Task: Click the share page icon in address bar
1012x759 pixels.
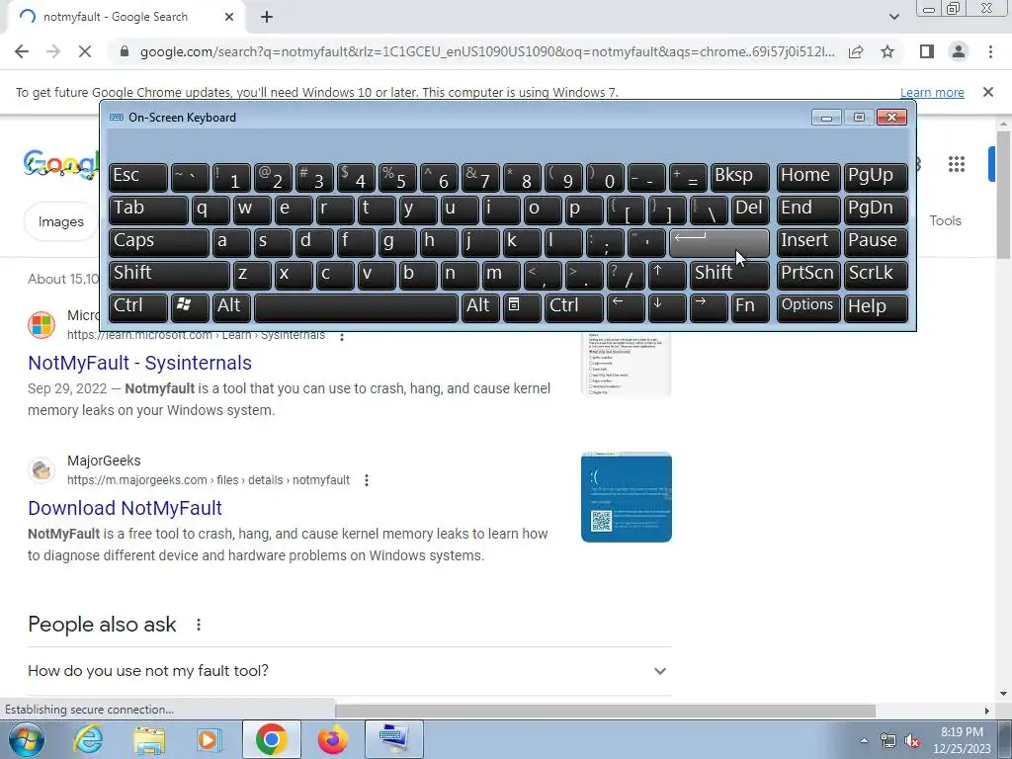Action: coord(856,51)
